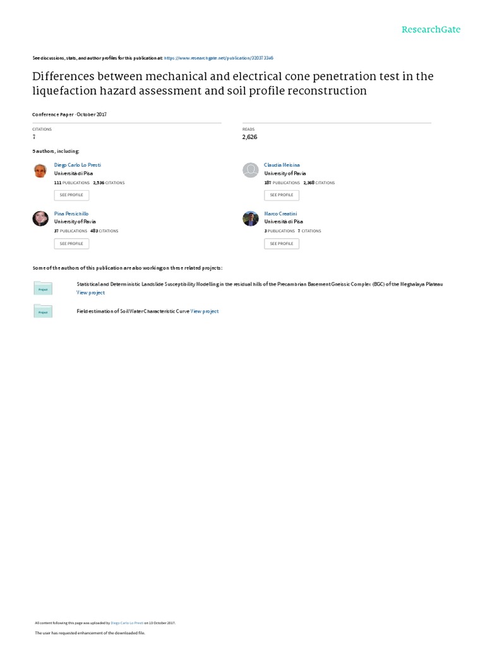Click Pina Persichillo's profile picture
This screenshot has width=485, height=647.
point(40,219)
